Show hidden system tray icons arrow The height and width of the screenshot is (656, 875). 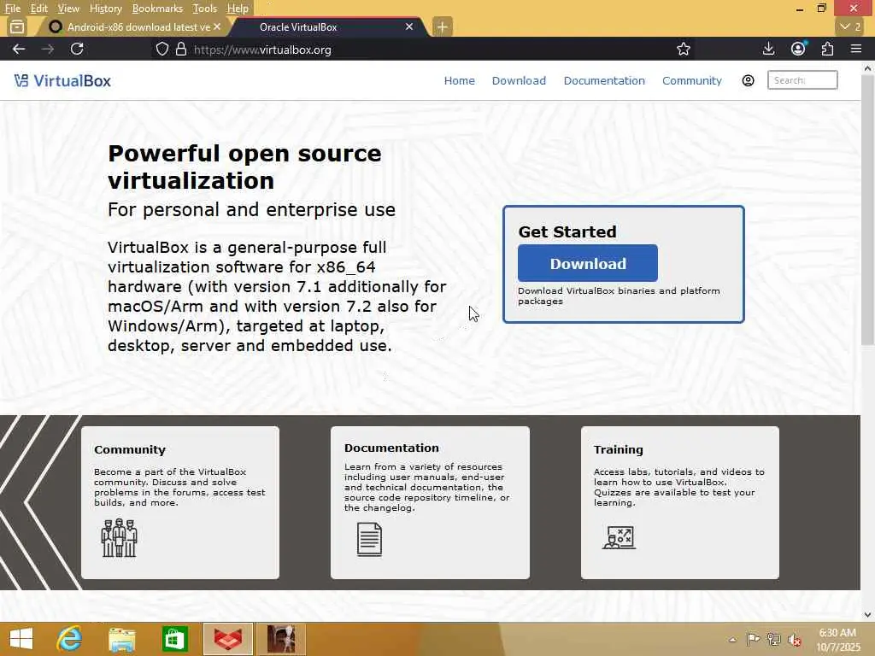coord(732,640)
